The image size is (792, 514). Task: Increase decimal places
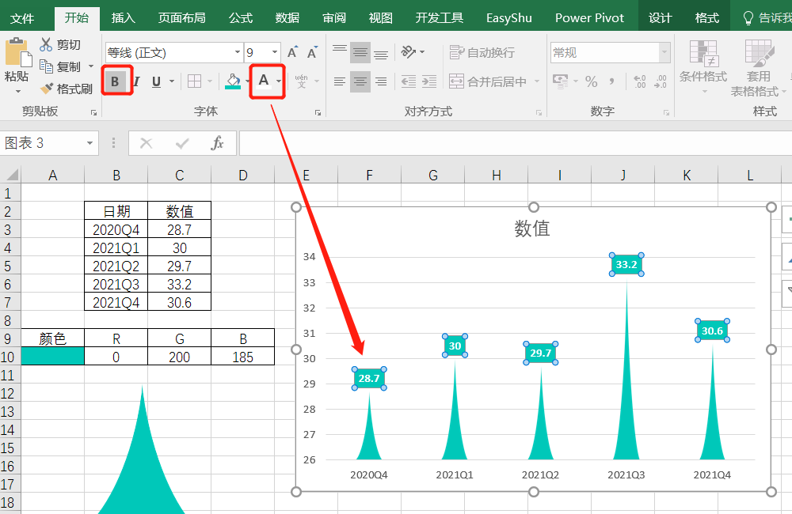[639, 81]
